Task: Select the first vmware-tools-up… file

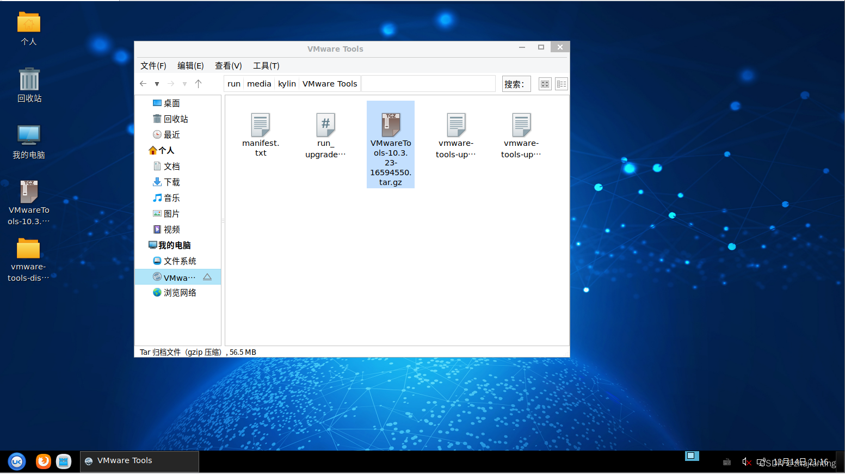Action: pos(456,136)
